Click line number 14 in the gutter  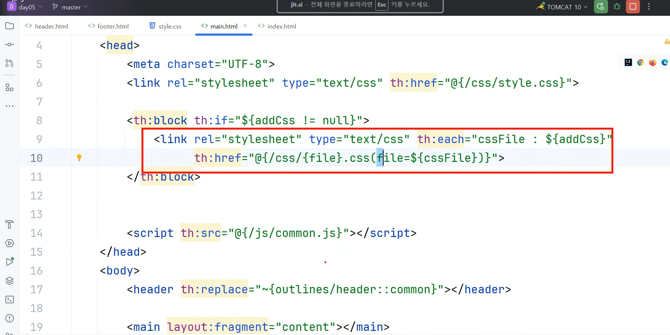point(36,233)
